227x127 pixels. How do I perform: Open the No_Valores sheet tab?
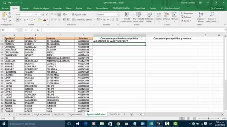click(x=24, y=114)
